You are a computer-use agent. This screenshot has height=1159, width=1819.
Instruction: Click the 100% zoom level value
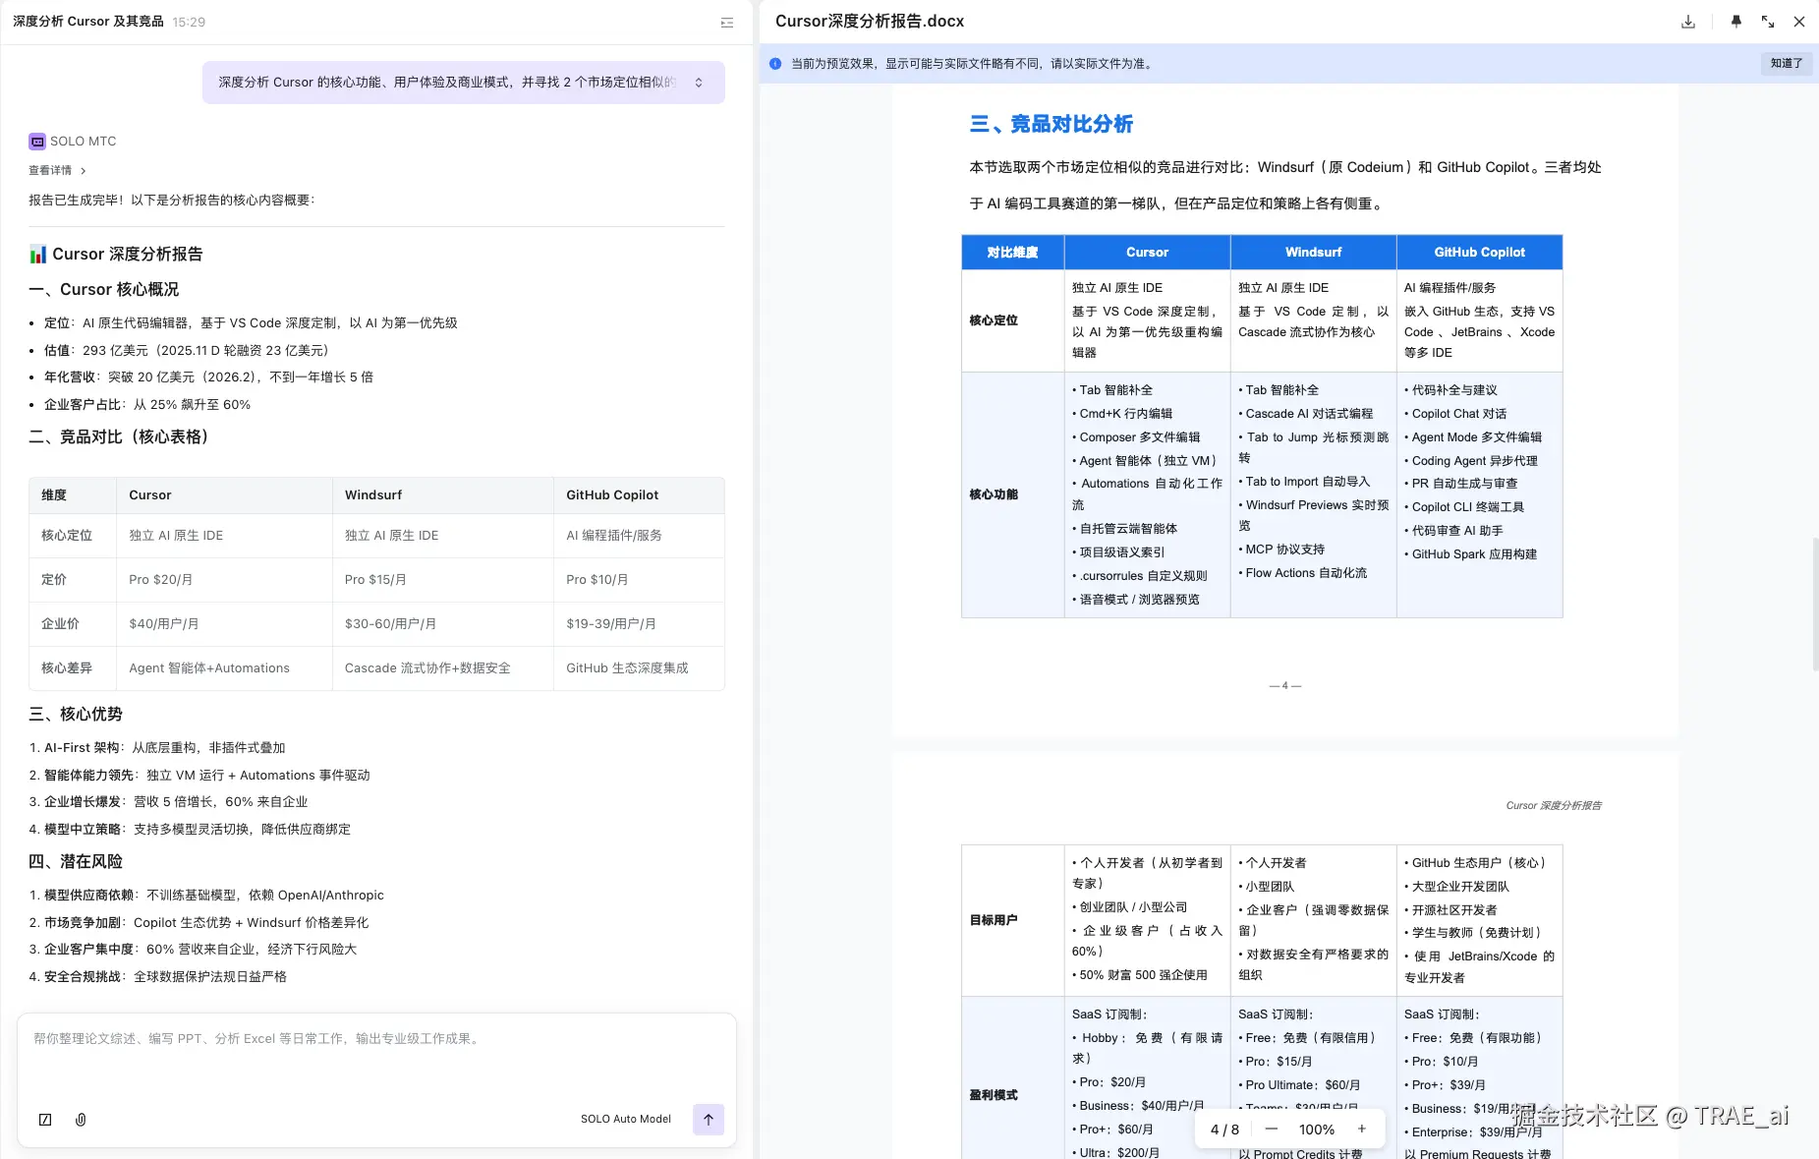1317,1130
